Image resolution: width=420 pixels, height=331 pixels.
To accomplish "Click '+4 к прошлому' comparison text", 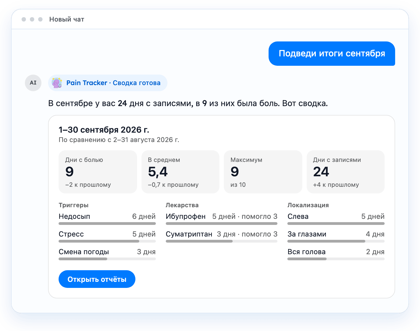I will [336, 185].
